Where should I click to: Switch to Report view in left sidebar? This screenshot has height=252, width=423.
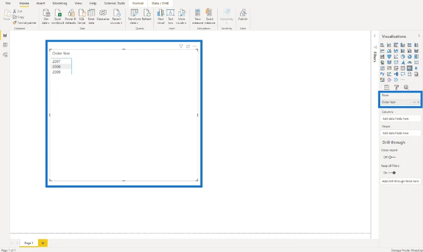[x=5, y=35]
